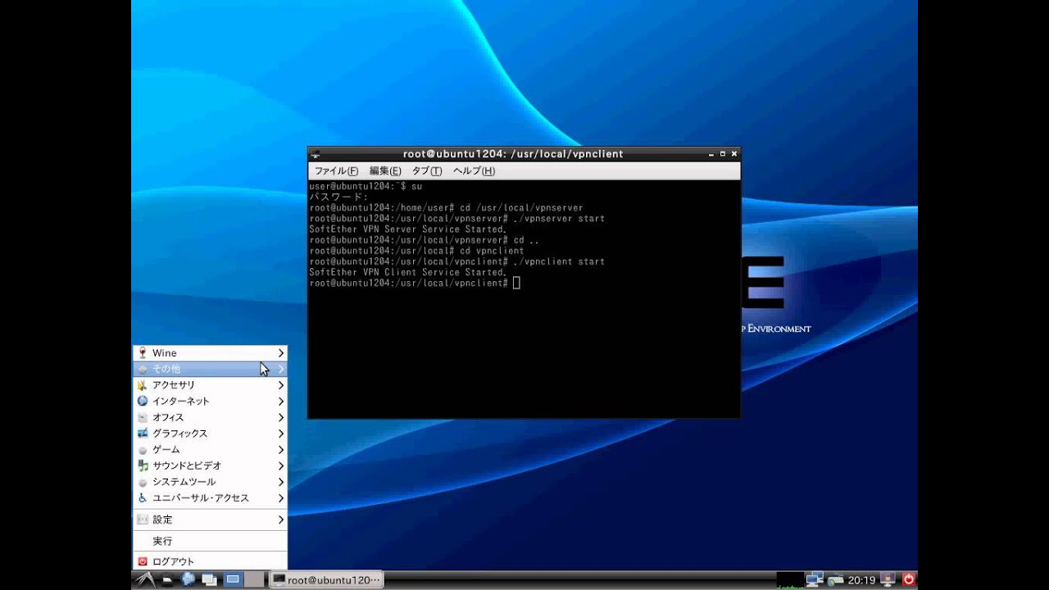This screenshot has width=1049, height=590.
Task: Open the 設定 submenu
Action: click(210, 520)
